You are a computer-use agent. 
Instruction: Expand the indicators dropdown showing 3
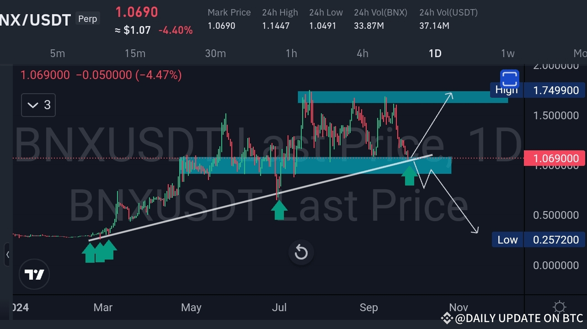point(38,105)
